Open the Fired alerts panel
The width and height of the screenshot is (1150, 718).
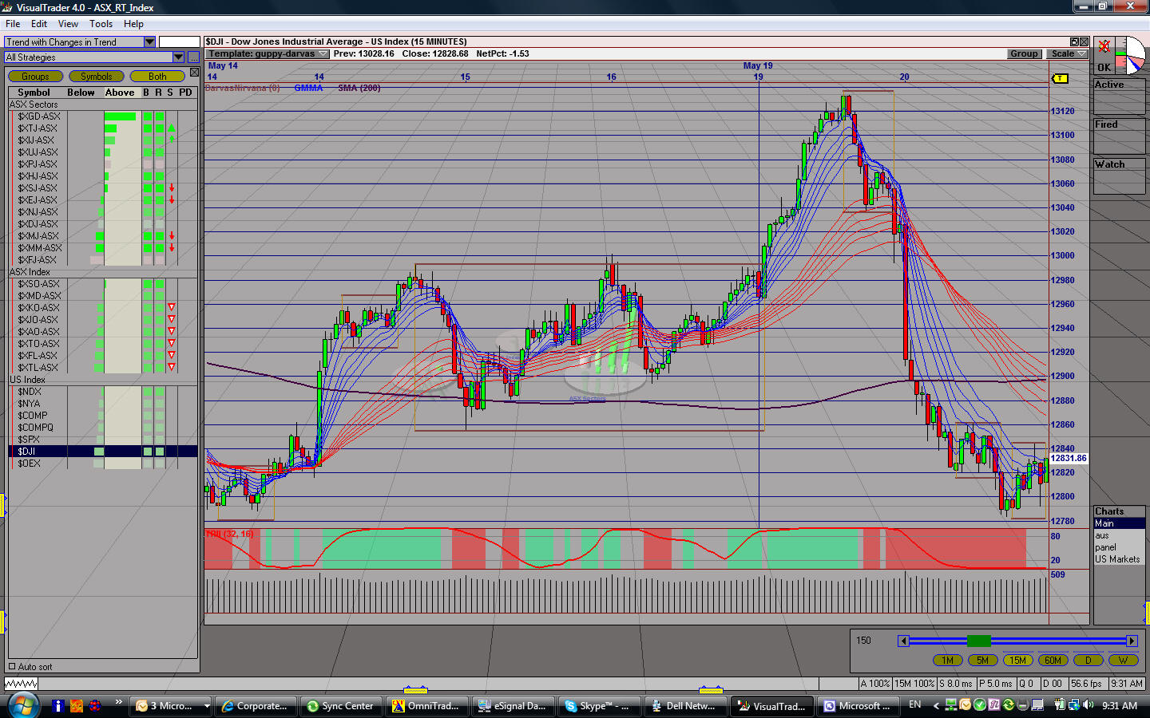(1120, 136)
